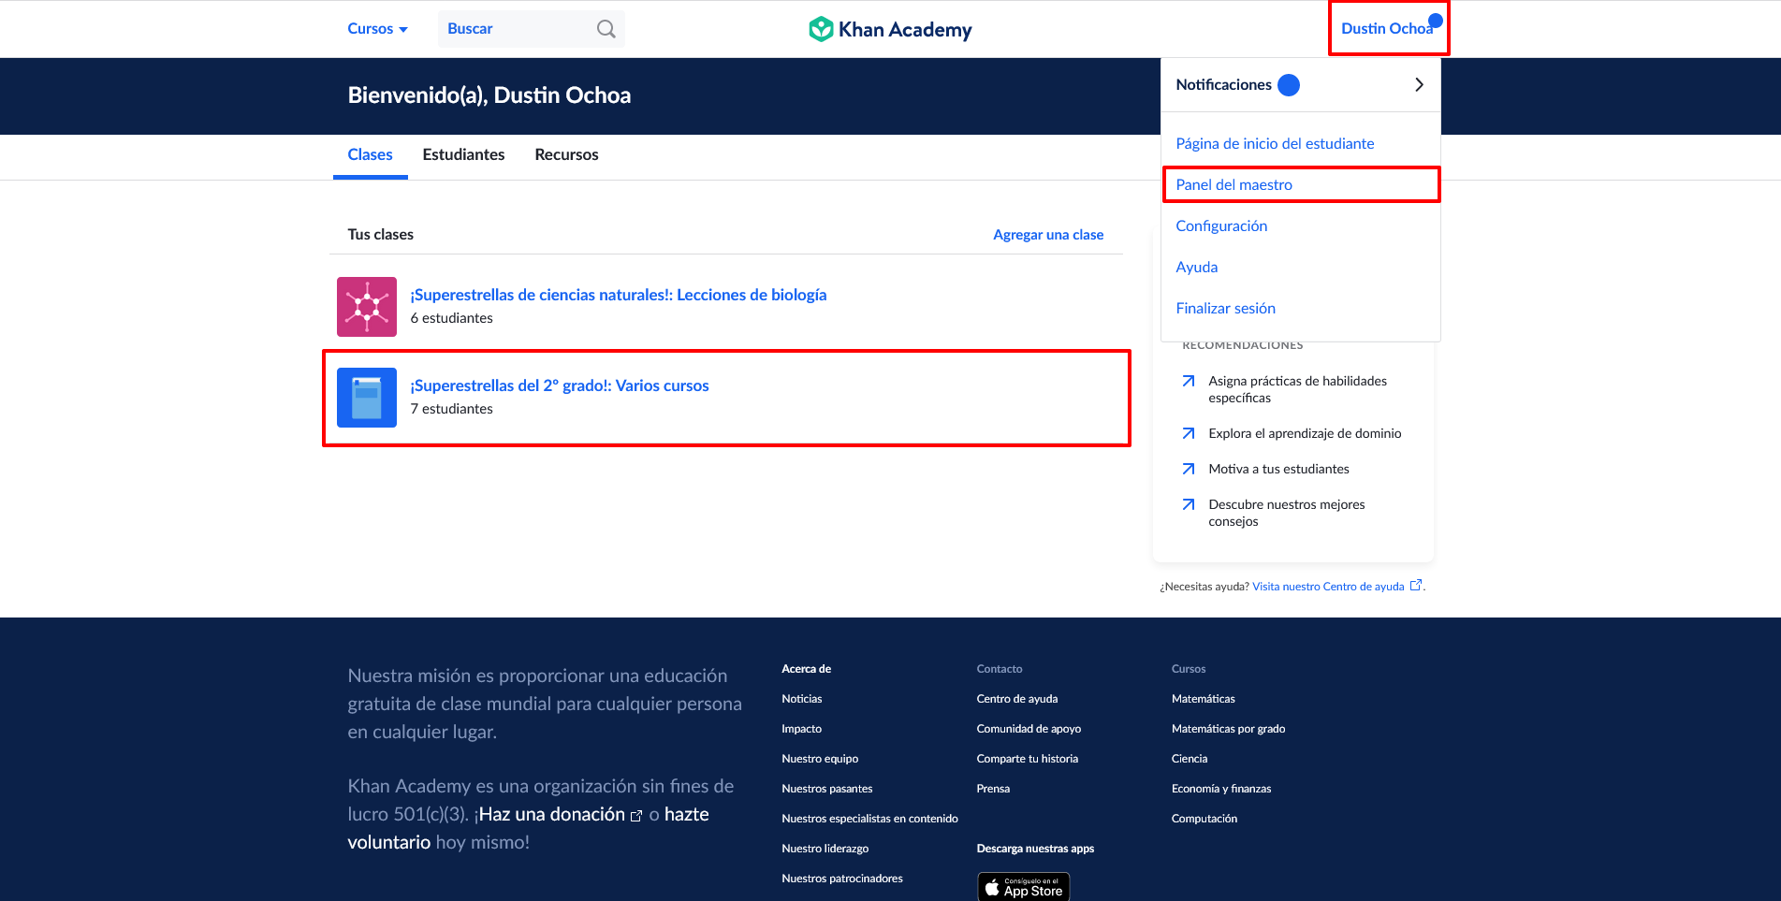Open Motiva a tus estudiantes recommendation
1781x901 pixels.
pyautogui.click(x=1278, y=469)
